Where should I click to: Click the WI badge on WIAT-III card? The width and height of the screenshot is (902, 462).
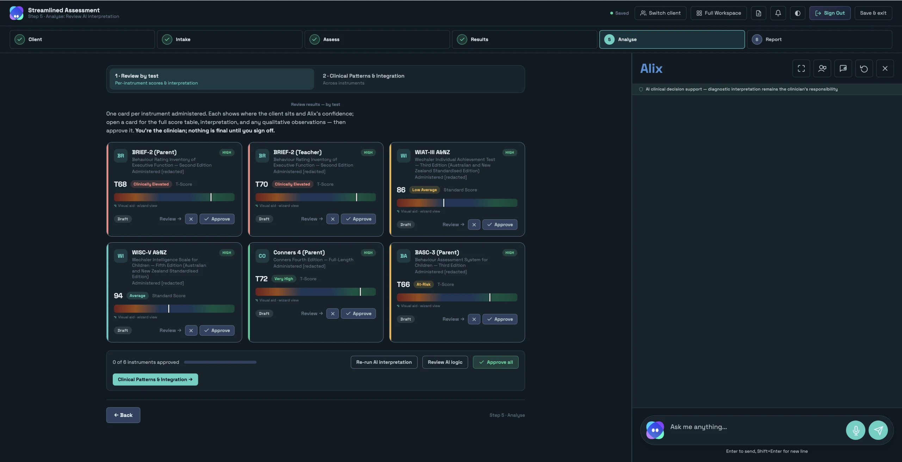[404, 156]
